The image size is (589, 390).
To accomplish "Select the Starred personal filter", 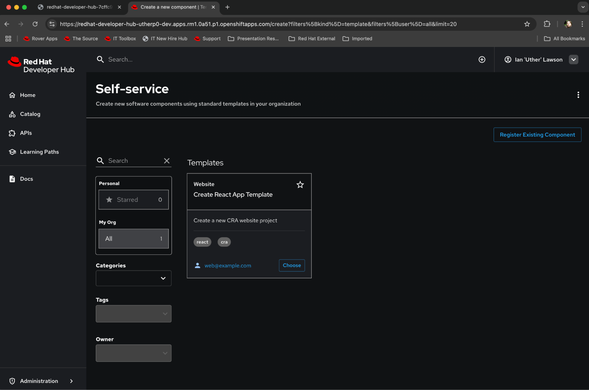I will point(133,200).
